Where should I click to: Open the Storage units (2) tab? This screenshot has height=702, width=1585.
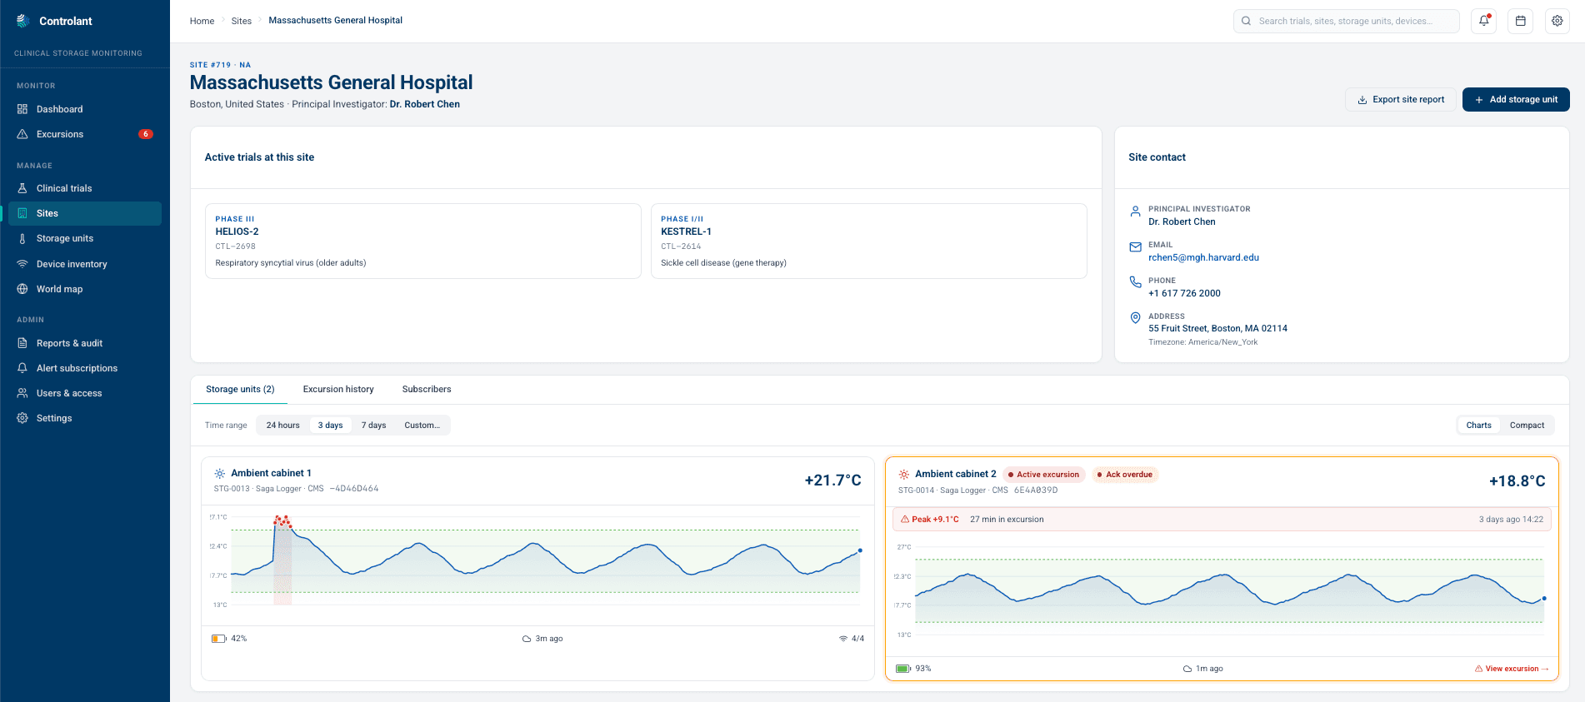(240, 390)
